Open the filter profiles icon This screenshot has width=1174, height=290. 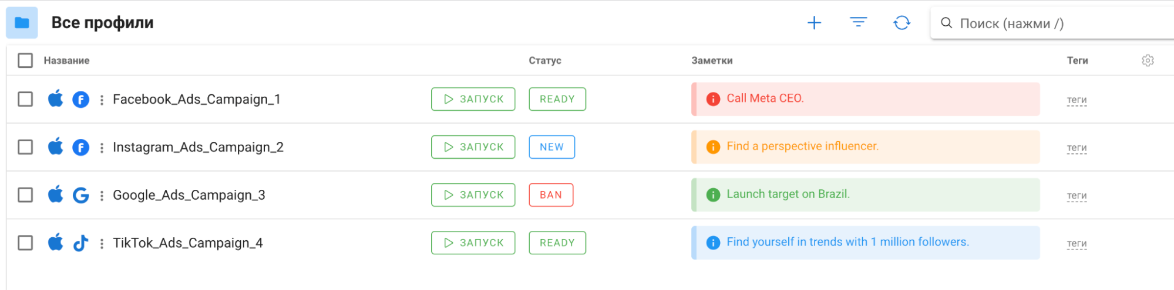(858, 22)
